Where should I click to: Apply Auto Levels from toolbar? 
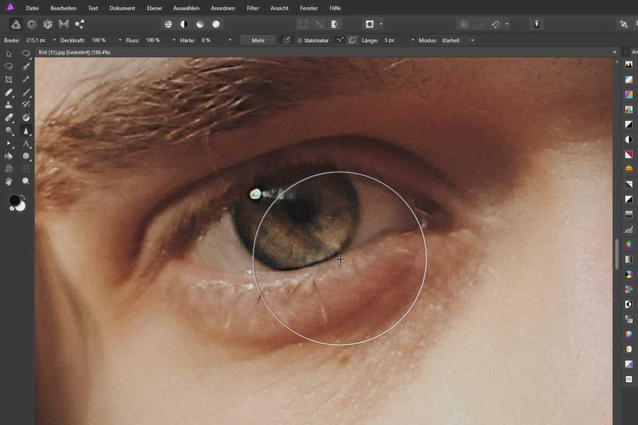click(169, 24)
